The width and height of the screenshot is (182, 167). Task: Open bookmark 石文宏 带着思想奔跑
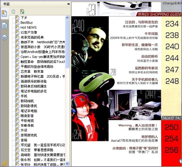[37, 150]
